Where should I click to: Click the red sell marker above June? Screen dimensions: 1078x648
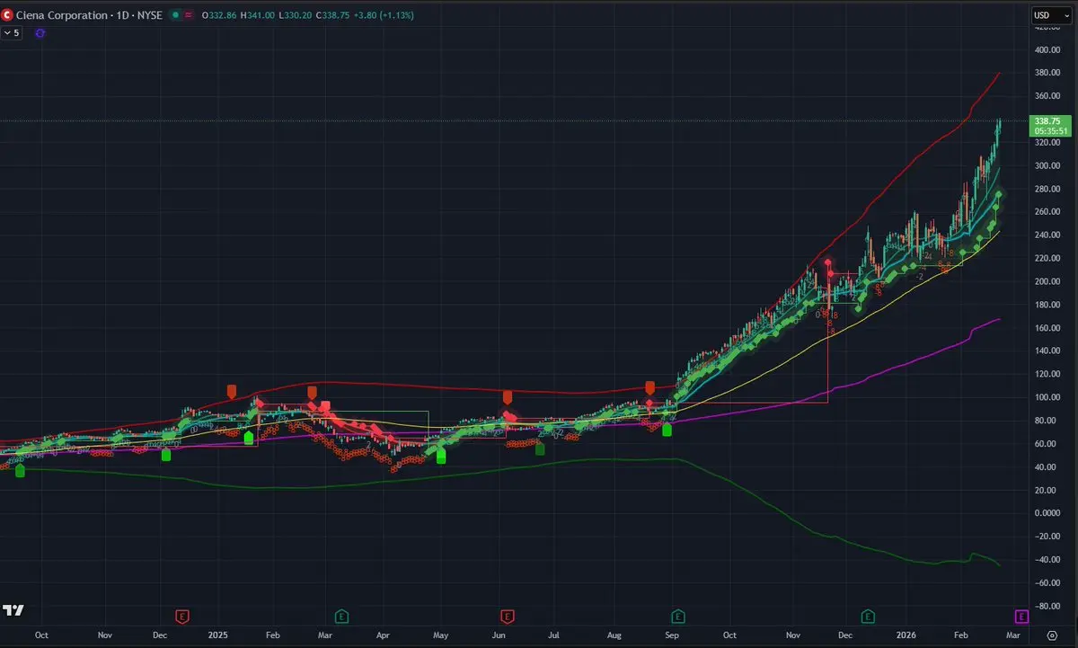[x=508, y=396]
